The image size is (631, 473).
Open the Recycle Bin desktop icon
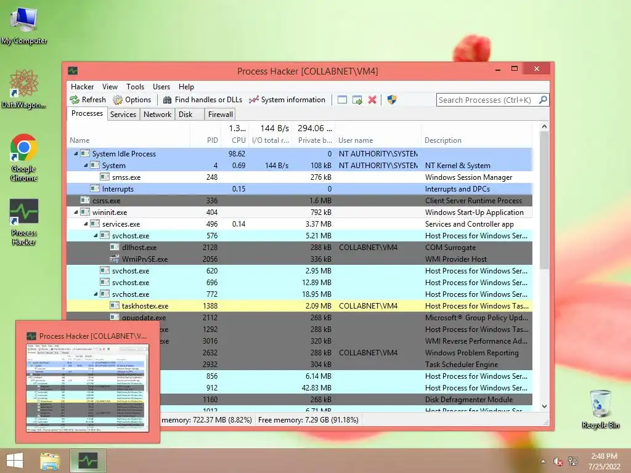pos(600,408)
